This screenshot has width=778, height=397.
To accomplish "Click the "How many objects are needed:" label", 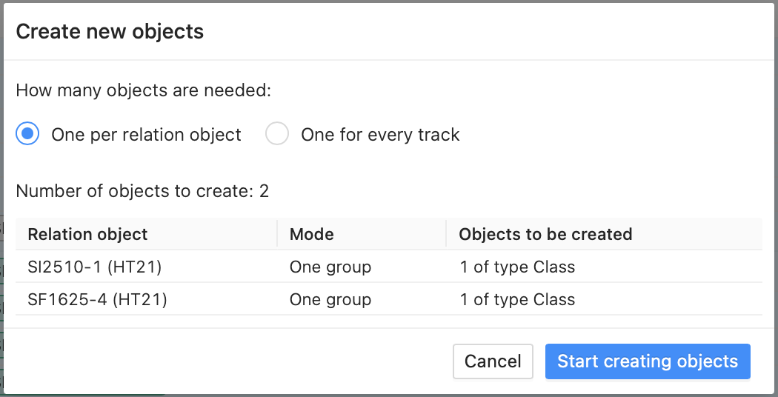I will [144, 91].
